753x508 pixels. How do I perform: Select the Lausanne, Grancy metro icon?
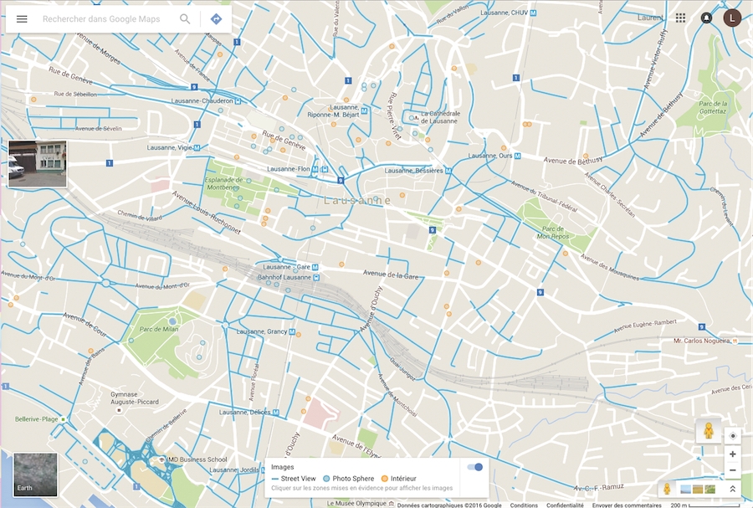click(291, 331)
